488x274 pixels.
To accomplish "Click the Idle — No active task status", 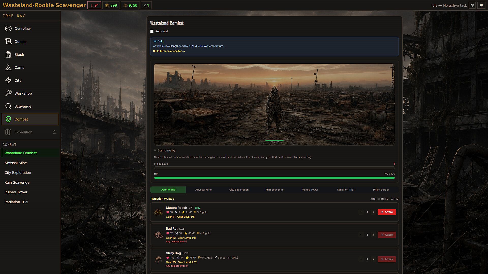I will click(x=449, y=5).
